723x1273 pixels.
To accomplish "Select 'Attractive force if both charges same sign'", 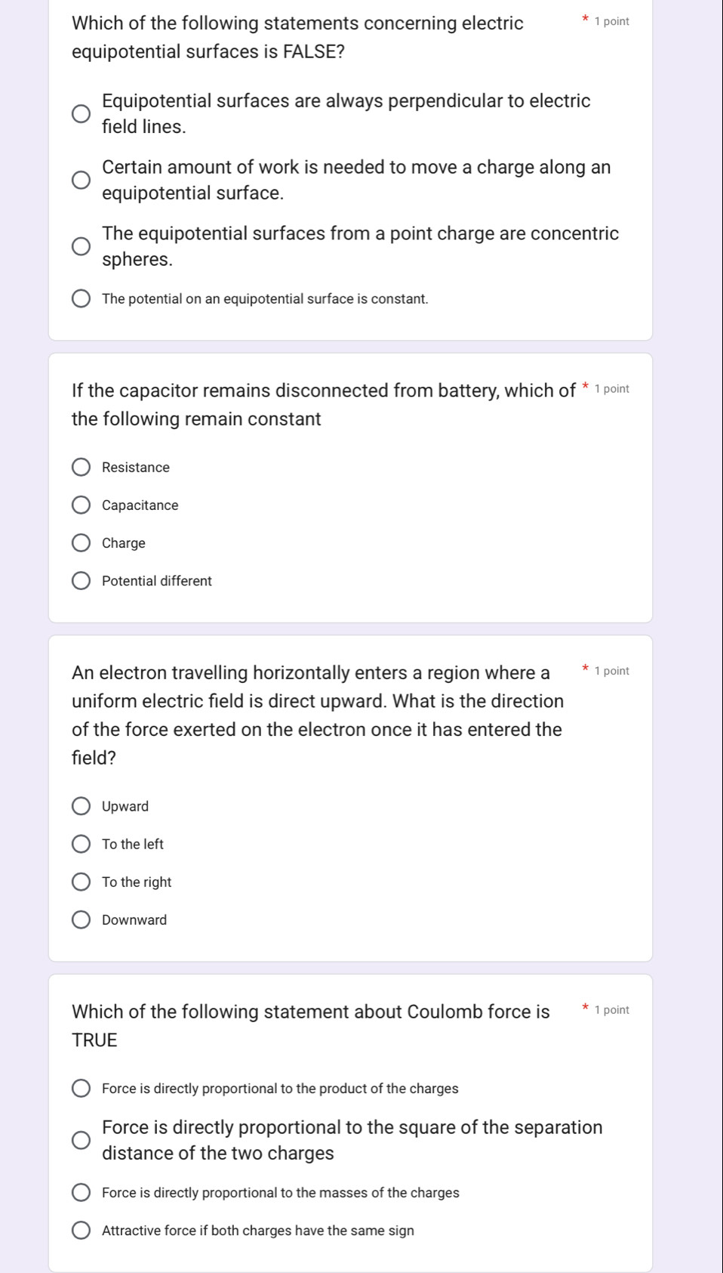I will click(81, 1231).
